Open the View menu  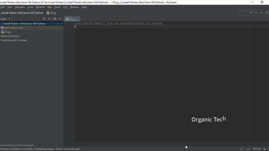(x=10, y=7)
